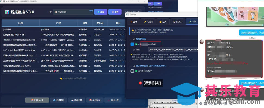
Task: Toggle the 启用更多资源监控 checkbox
Action: pyautogui.click(x=132, y=71)
